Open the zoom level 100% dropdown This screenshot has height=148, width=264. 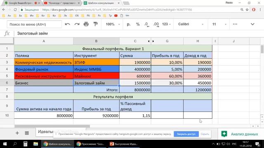(113, 24)
